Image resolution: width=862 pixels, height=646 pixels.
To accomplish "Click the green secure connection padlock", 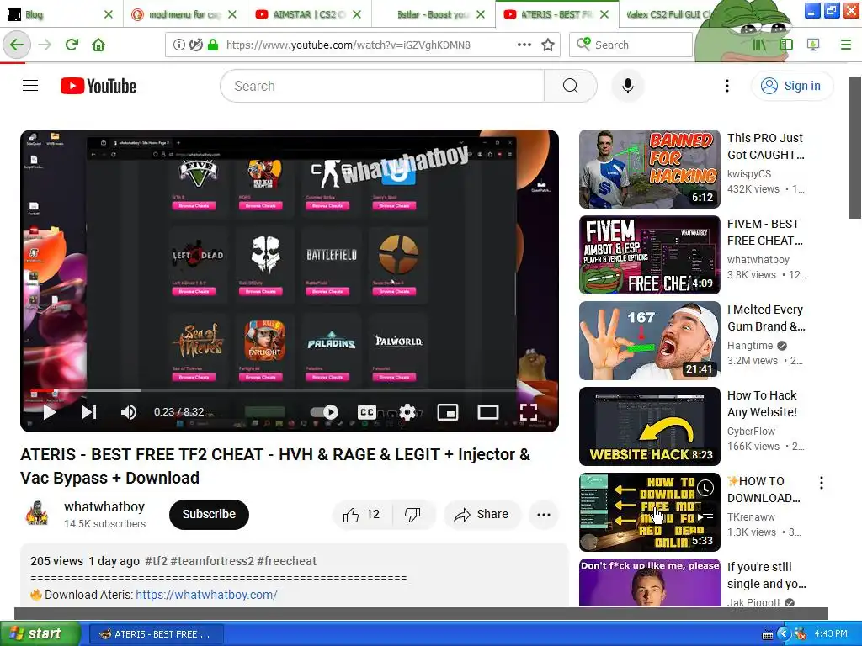I will (213, 45).
